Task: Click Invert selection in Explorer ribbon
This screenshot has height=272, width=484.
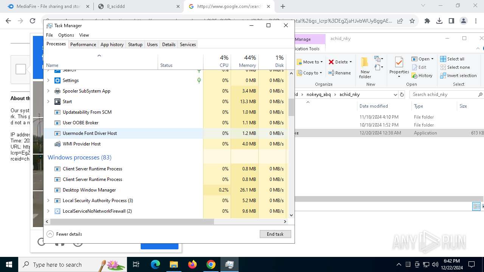Action: [x=458, y=76]
